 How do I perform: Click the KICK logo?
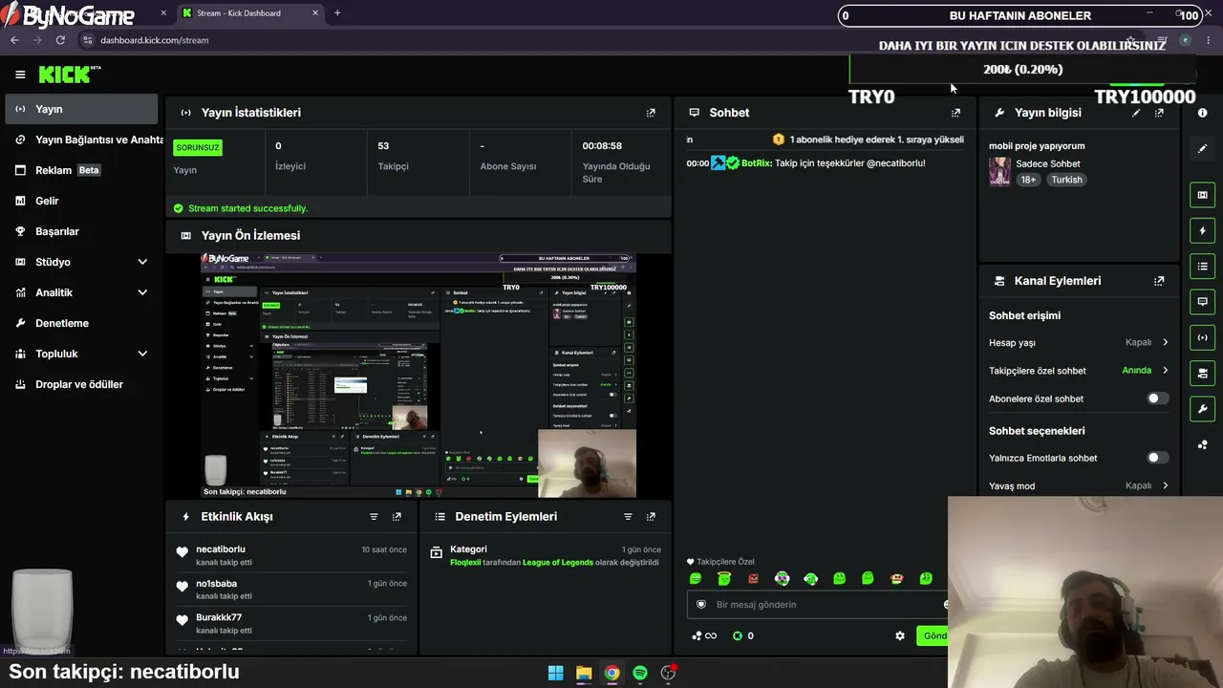(69, 75)
